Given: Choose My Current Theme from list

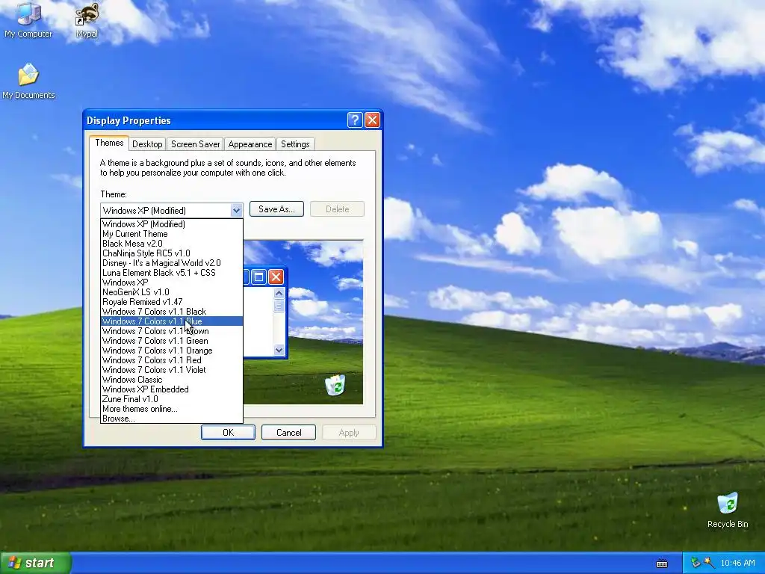Looking at the screenshot, I should point(171,234).
